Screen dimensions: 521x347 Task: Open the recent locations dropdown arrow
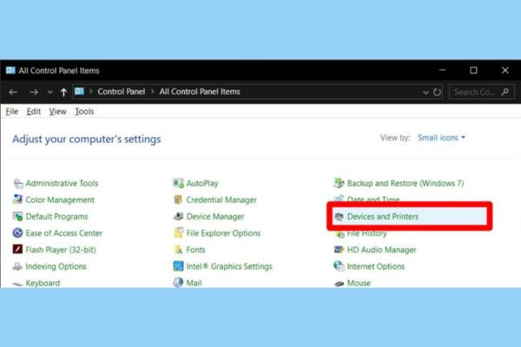coord(49,92)
